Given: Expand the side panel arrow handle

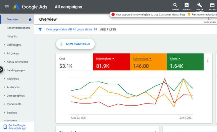Looking at the screenshot, I should click(x=1, y=69).
